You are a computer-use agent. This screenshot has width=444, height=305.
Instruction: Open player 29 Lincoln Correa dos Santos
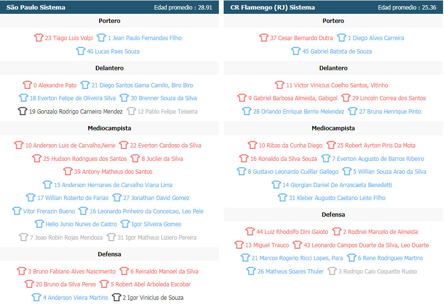[389, 98]
